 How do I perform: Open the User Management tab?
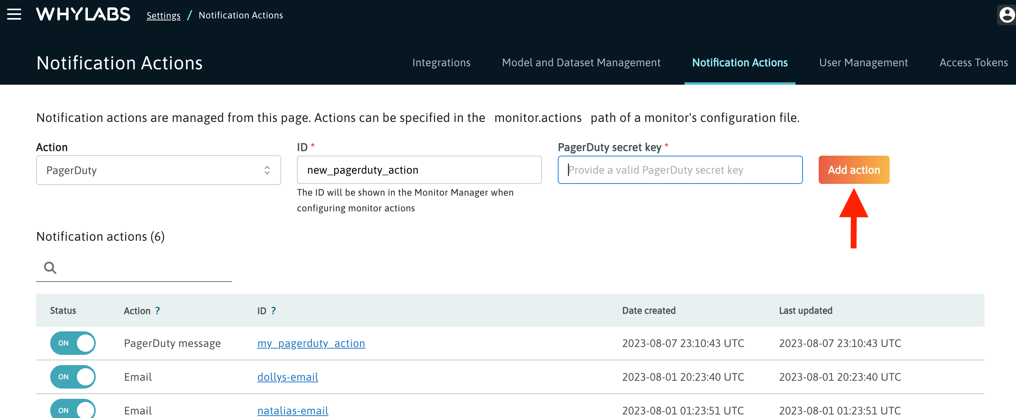pyautogui.click(x=863, y=62)
